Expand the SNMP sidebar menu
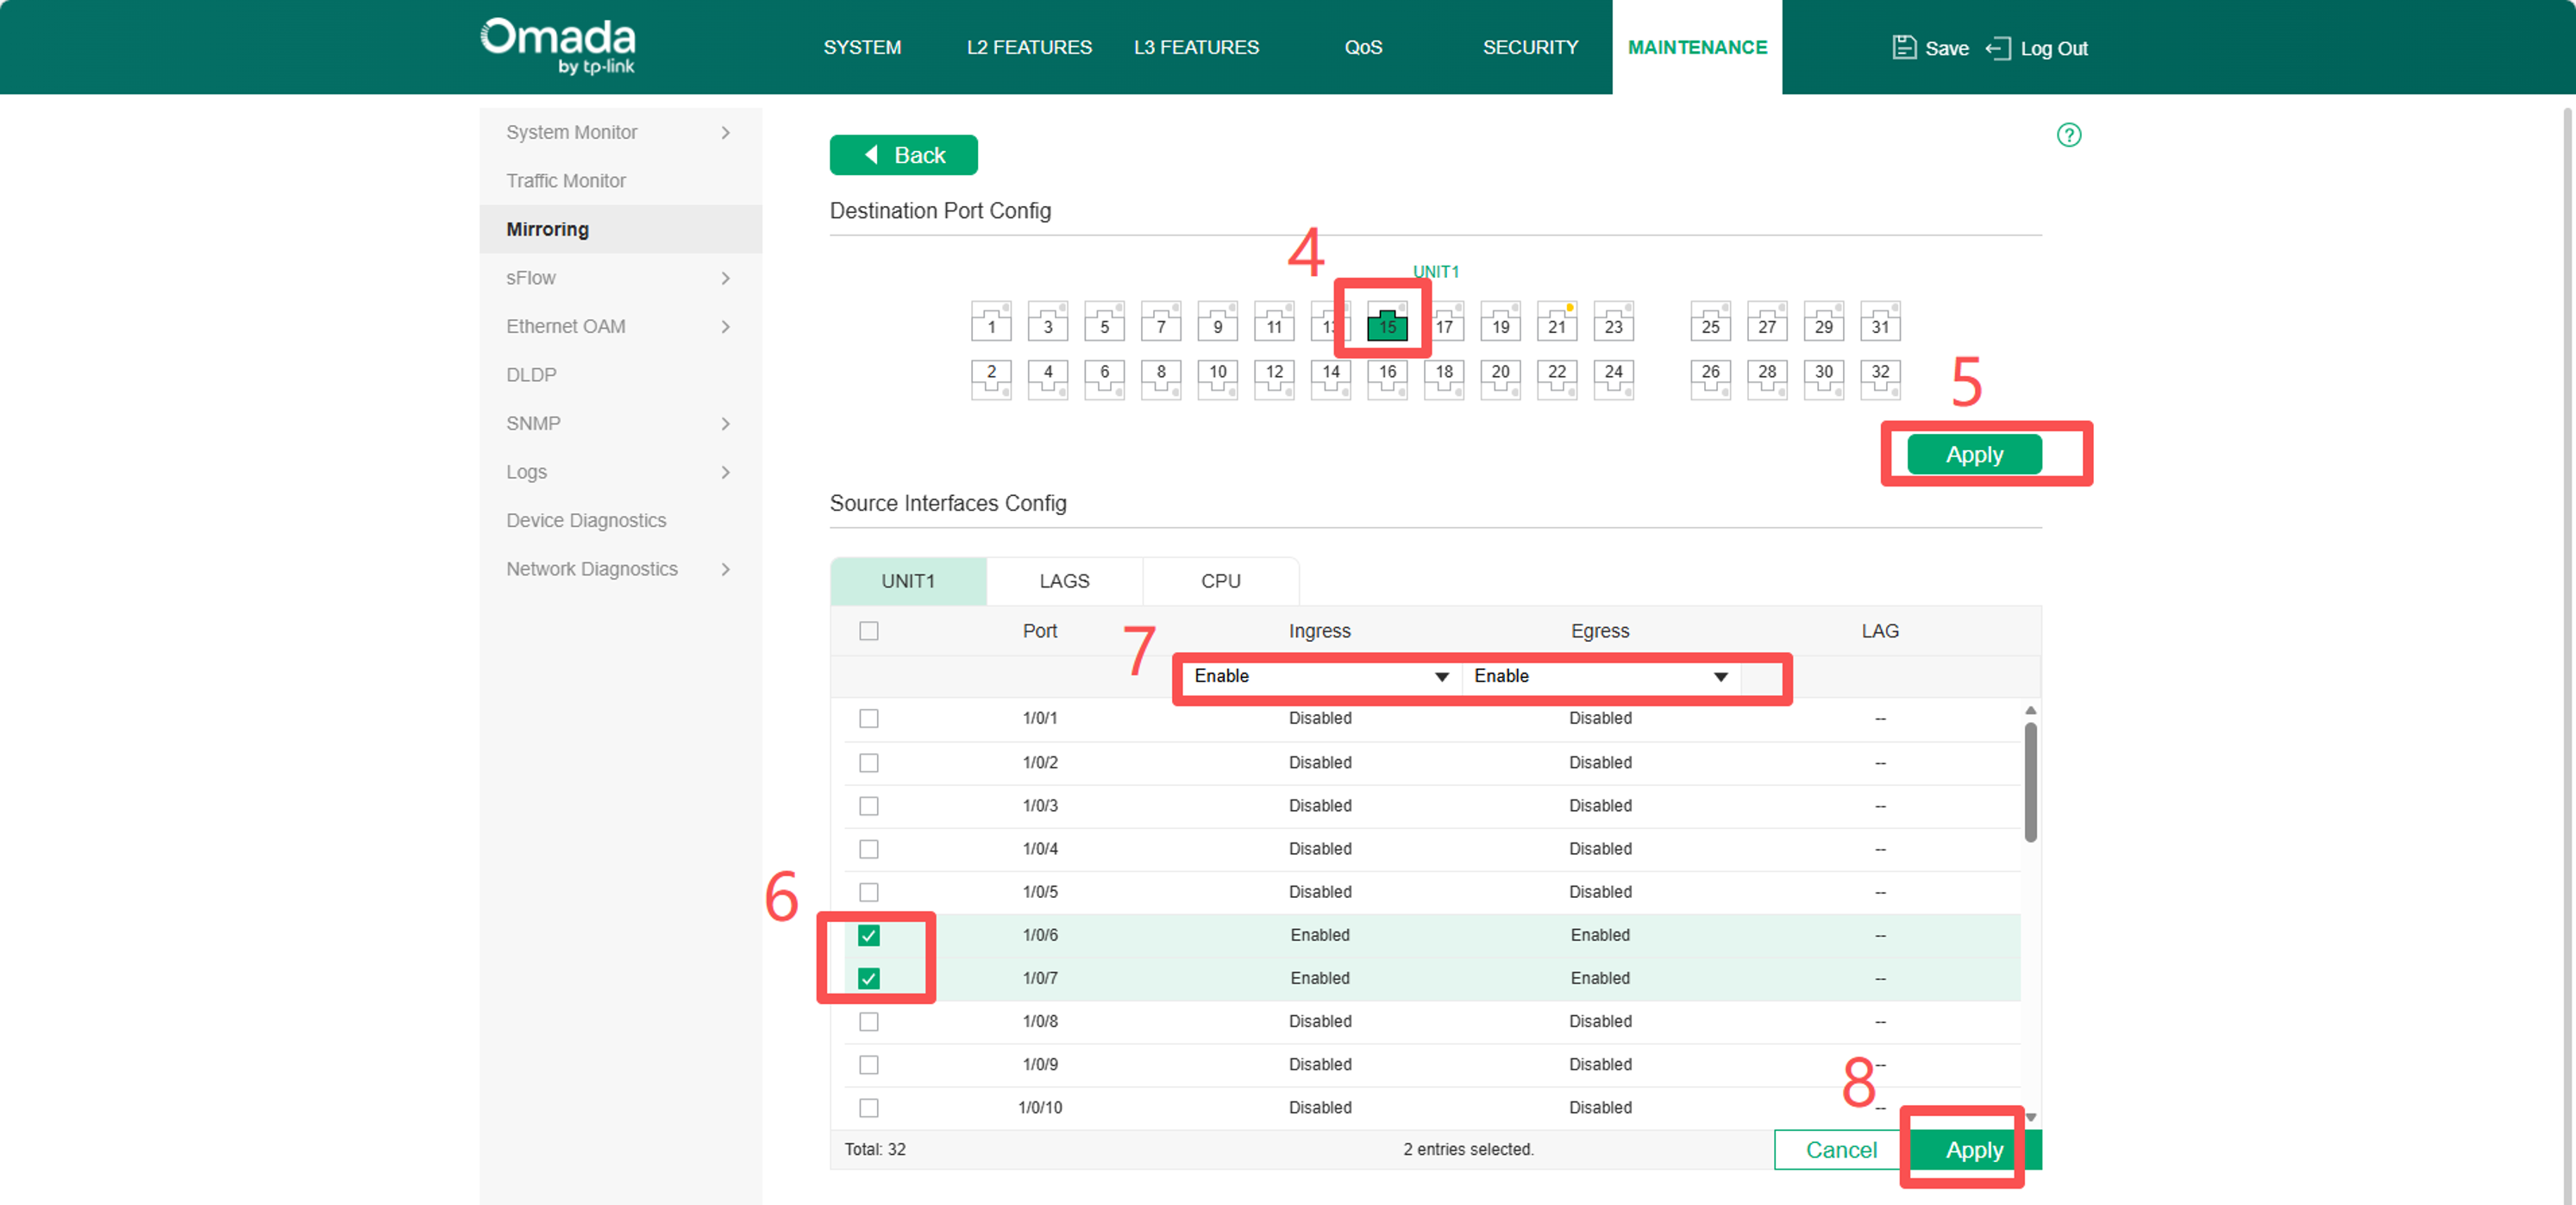Viewport: 2576px width, 1205px height. pos(620,423)
